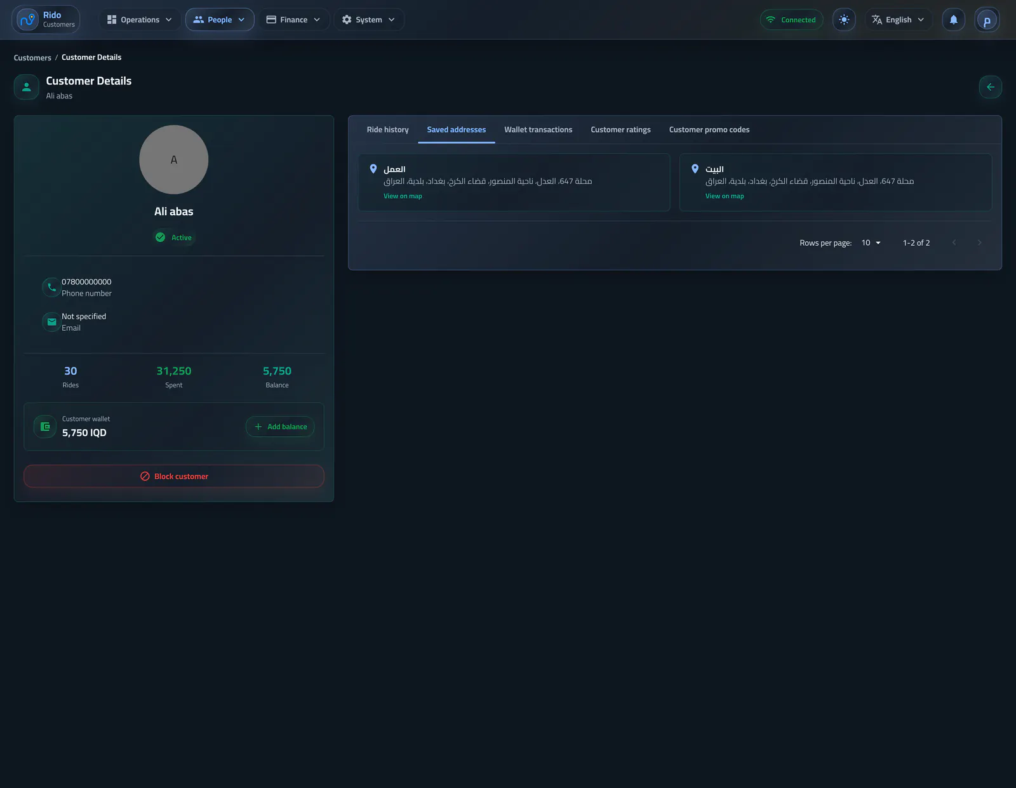
Task: Click the location pin on العمل address
Action: (x=373, y=169)
